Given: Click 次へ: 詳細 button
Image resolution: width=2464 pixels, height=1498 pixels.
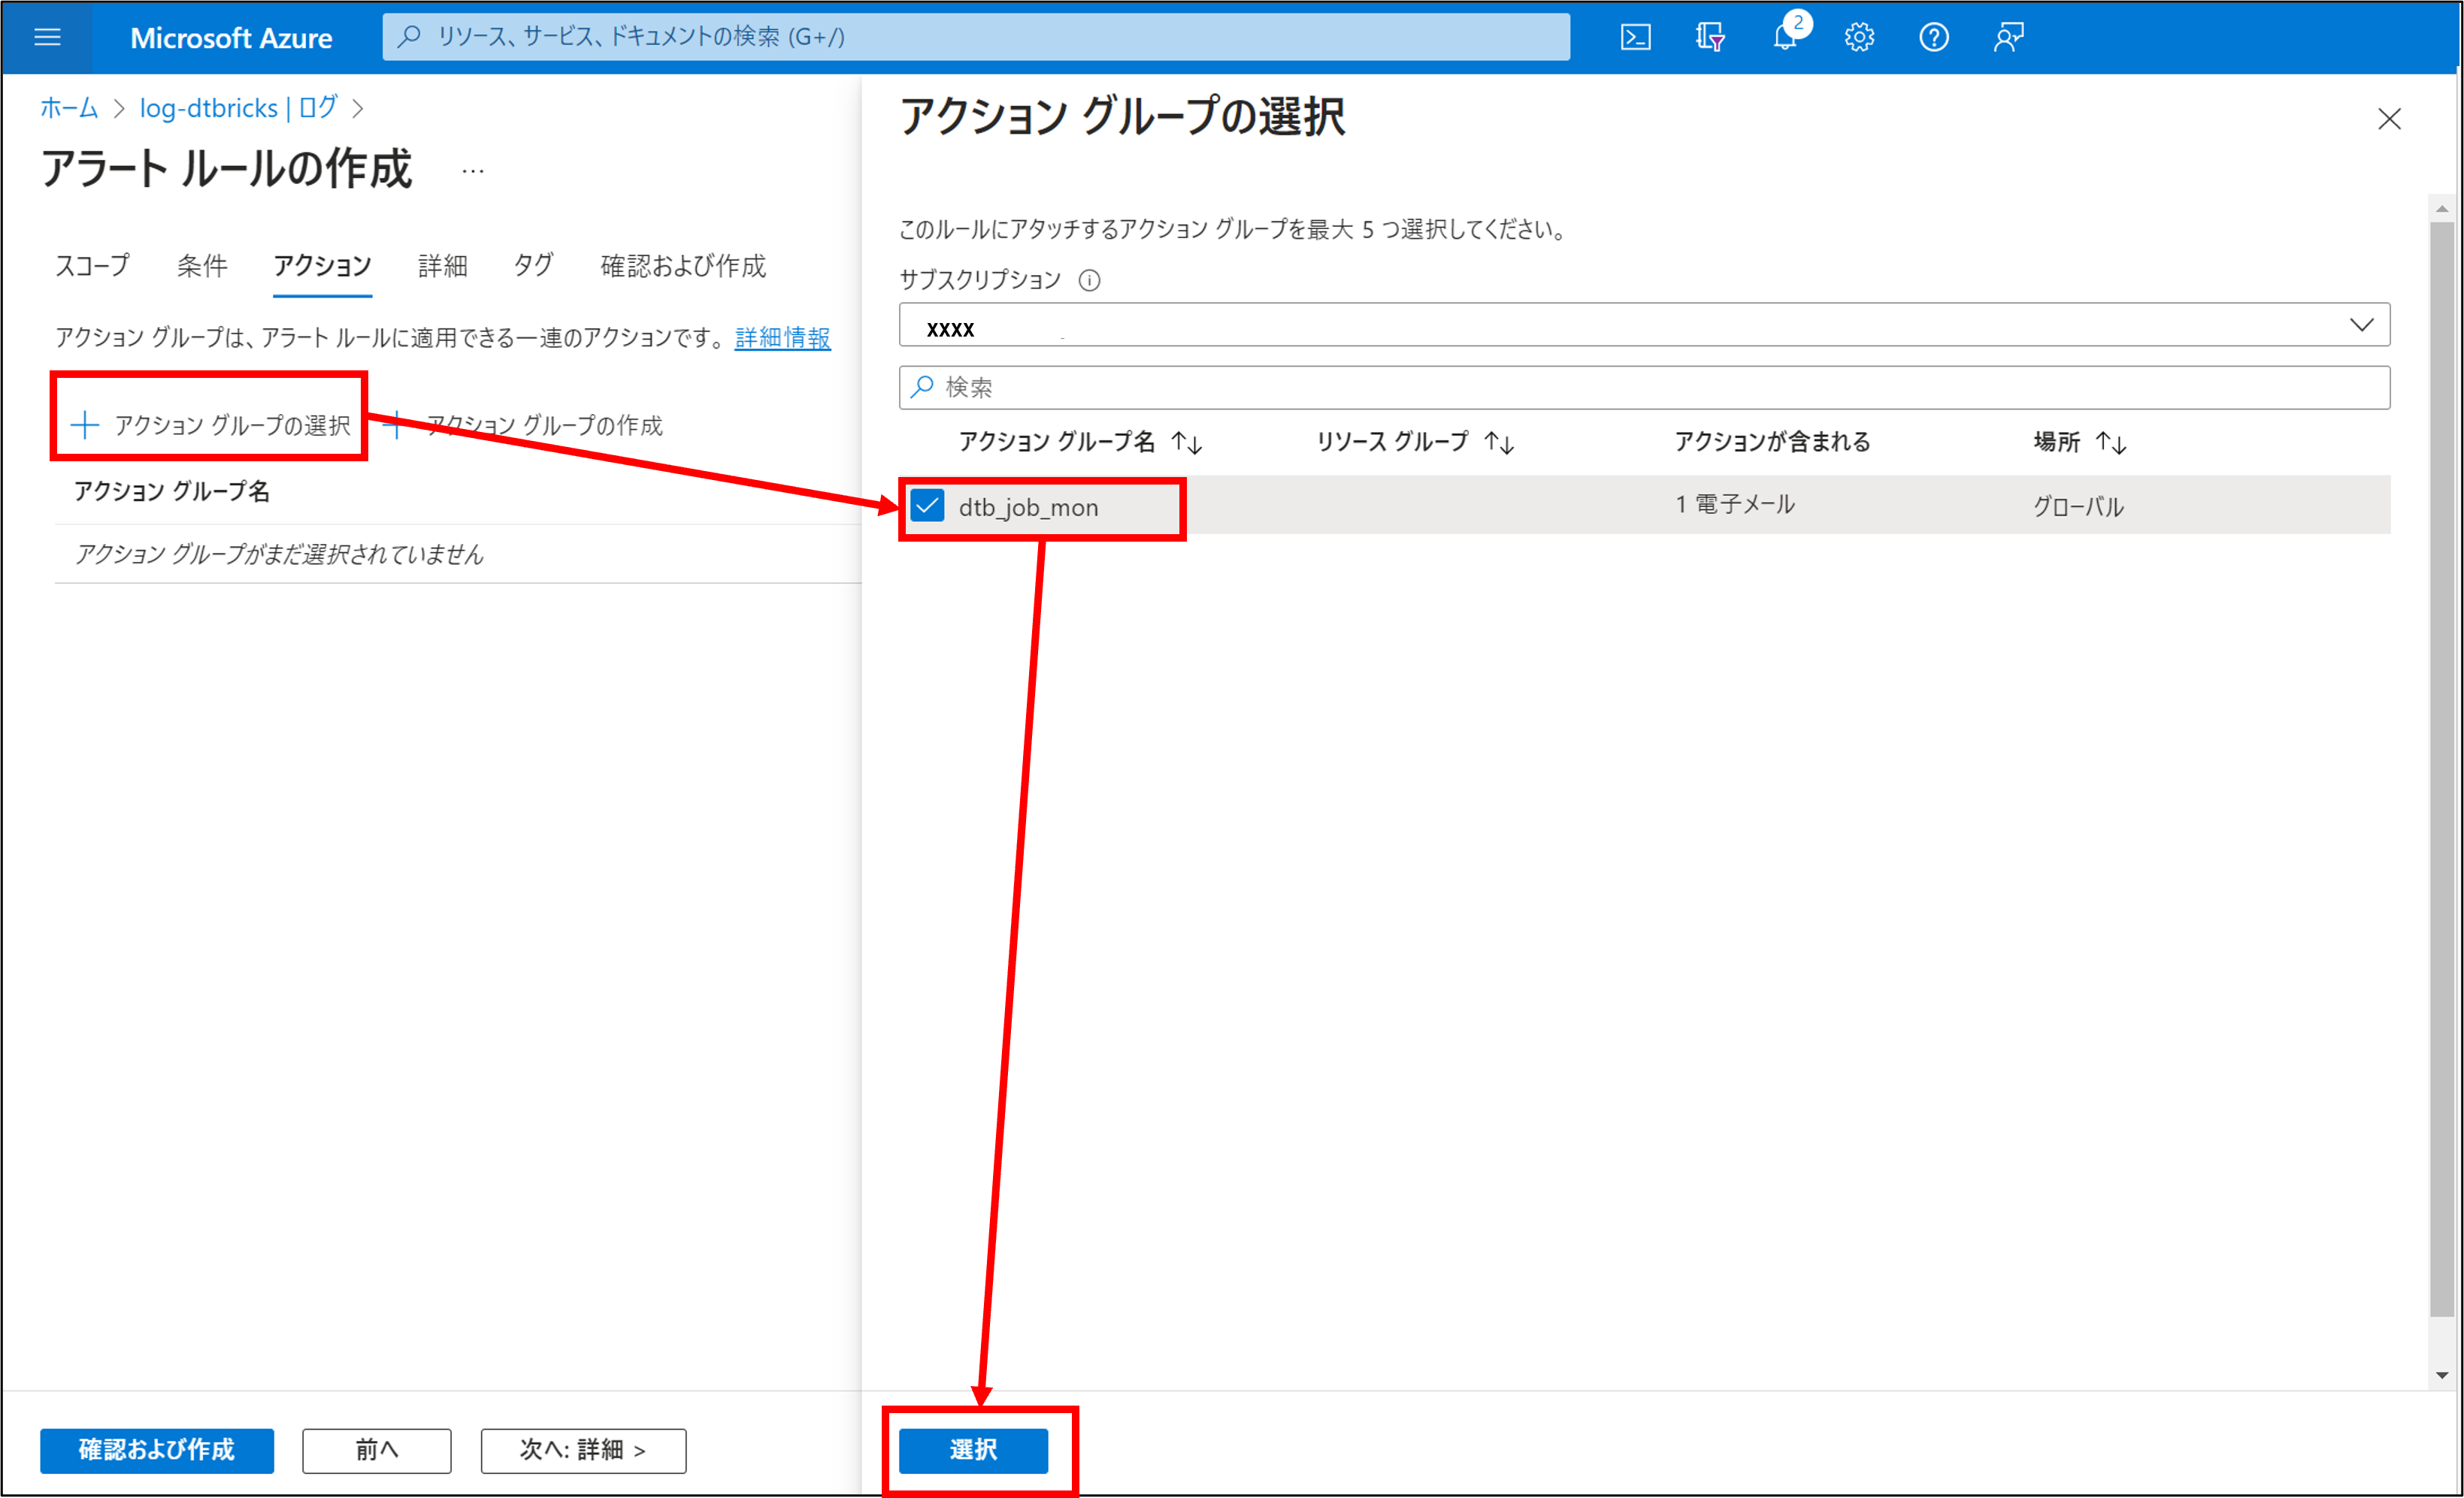Looking at the screenshot, I should click(583, 1450).
